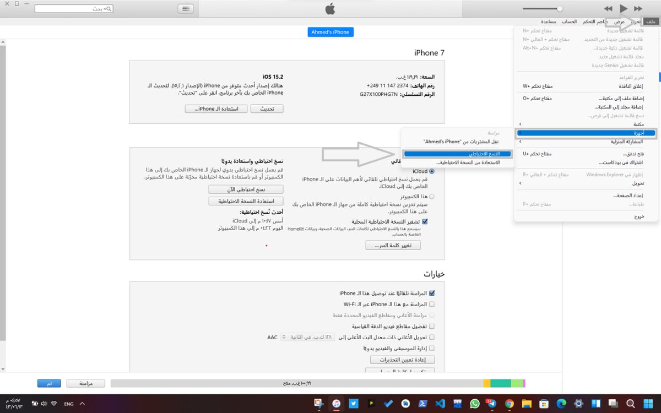
Task: Open WhatsApp from the taskbar
Action: click(475, 404)
